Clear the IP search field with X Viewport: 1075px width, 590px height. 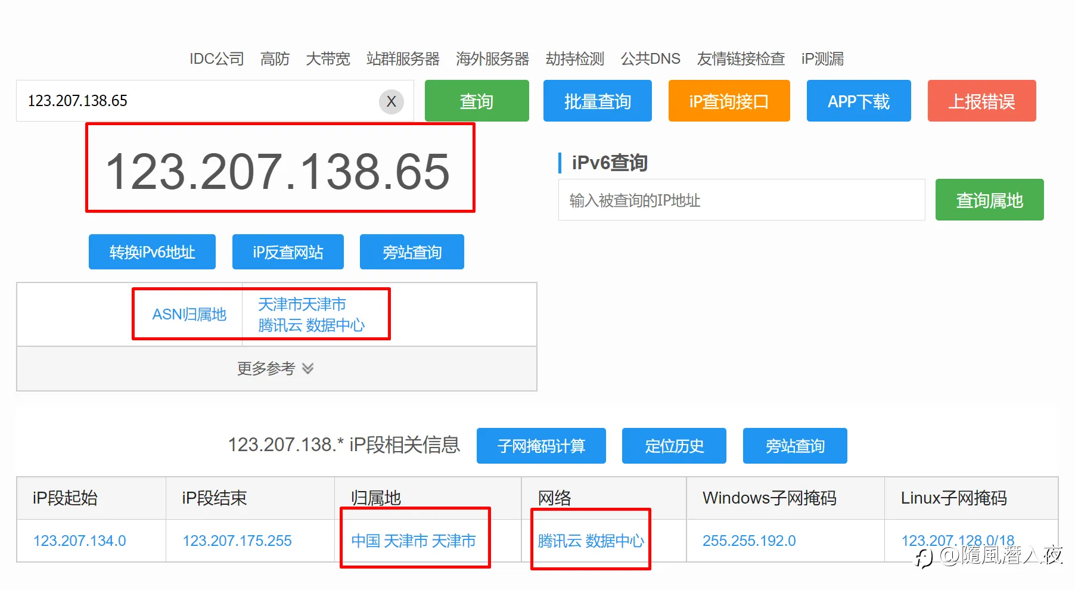click(391, 101)
